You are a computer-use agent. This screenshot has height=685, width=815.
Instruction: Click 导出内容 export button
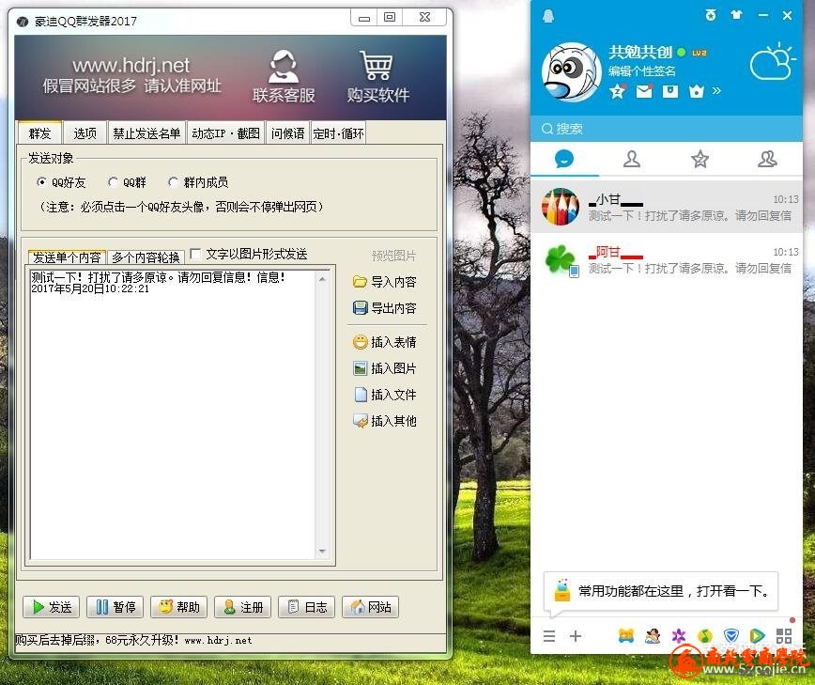click(x=385, y=308)
